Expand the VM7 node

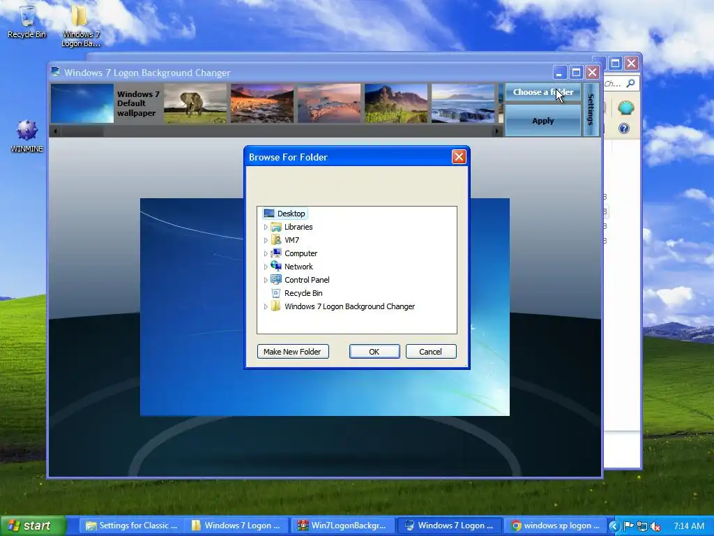click(266, 240)
